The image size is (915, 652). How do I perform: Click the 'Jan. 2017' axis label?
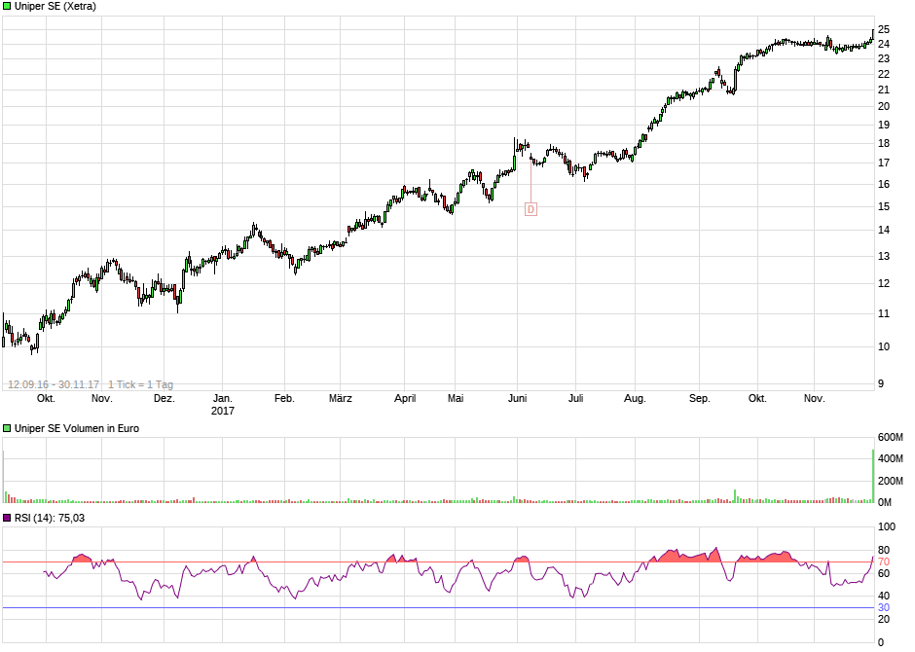[222, 405]
